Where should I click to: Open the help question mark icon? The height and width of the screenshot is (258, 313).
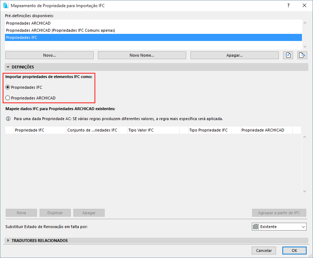click(x=288, y=5)
